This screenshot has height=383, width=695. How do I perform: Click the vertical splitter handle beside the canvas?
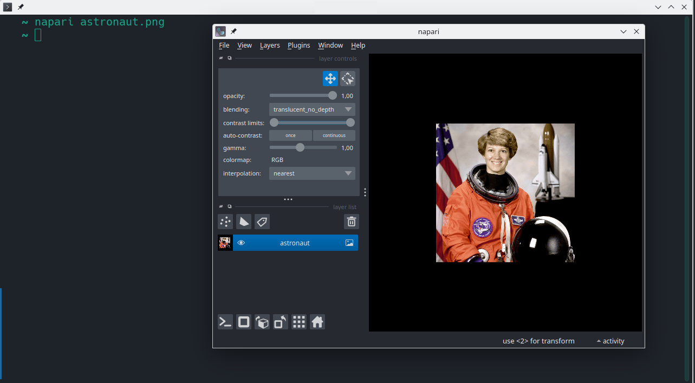365,192
